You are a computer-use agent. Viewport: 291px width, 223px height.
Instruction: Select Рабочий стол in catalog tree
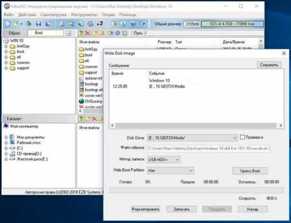(29, 143)
